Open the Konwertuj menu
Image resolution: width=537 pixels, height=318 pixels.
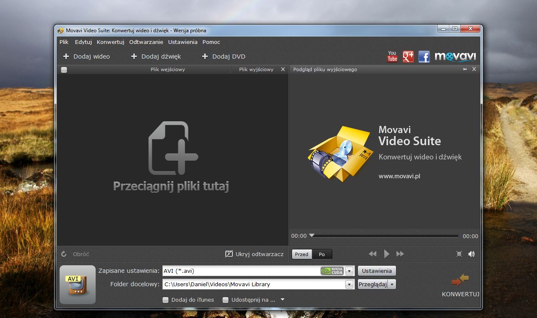[x=110, y=42]
